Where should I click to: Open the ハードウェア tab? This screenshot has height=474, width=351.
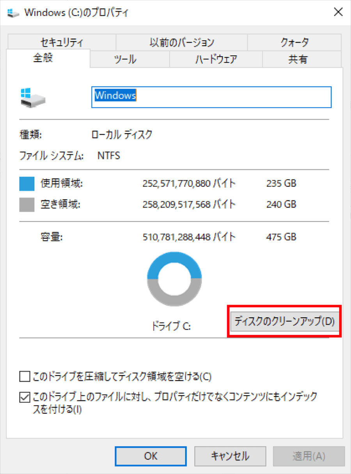click(216, 59)
